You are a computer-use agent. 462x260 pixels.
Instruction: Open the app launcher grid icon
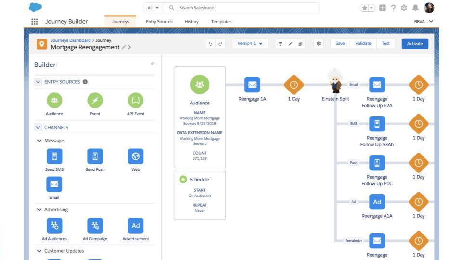35,22
